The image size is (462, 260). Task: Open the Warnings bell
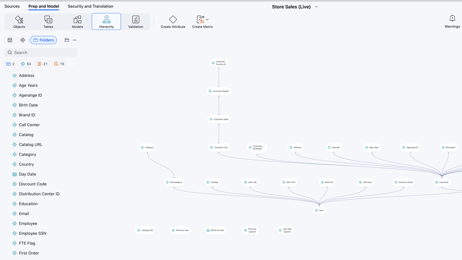click(452, 18)
